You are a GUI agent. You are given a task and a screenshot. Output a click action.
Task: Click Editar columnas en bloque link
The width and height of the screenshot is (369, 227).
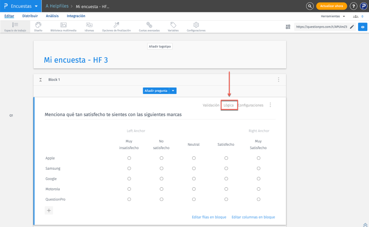tap(253, 217)
